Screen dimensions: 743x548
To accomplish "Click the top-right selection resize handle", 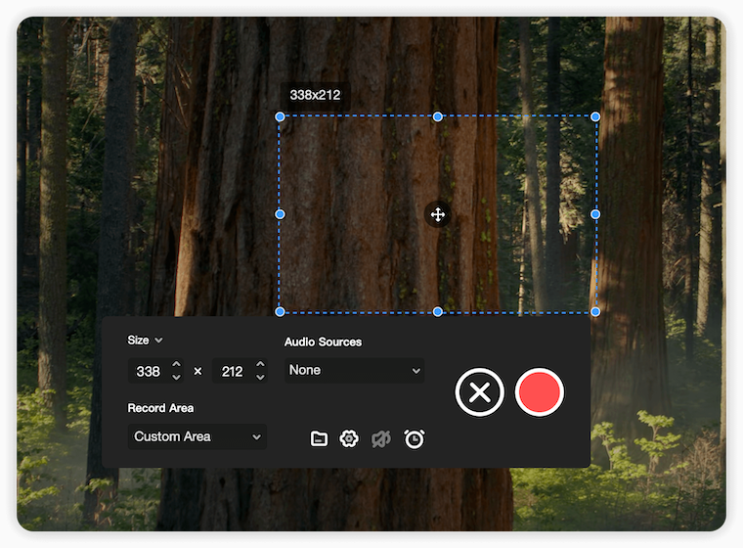I will point(595,116).
